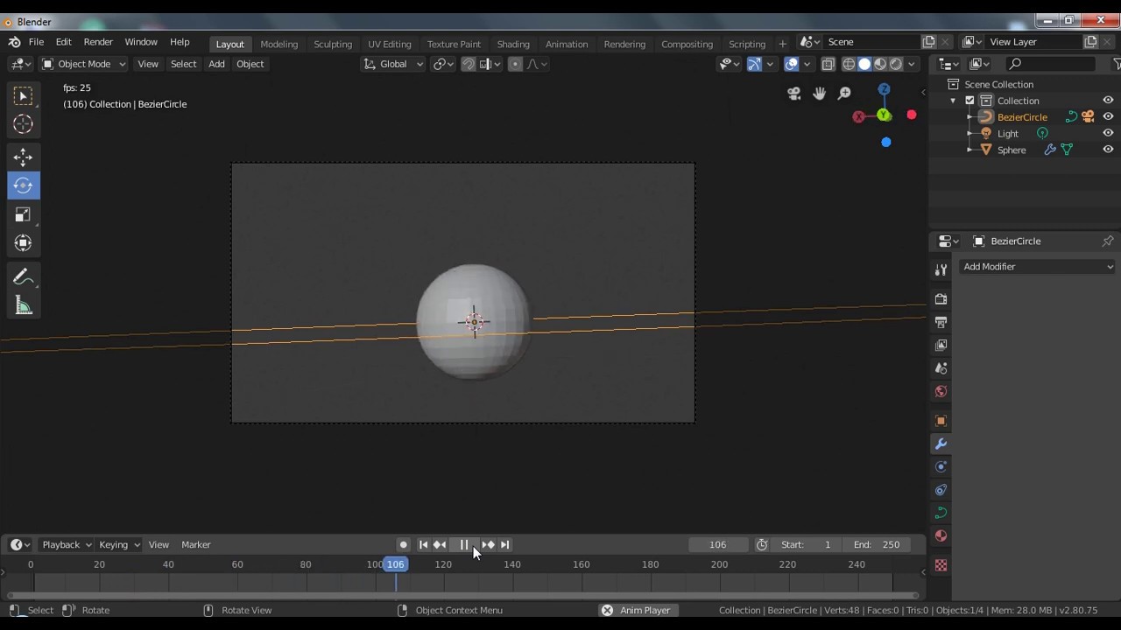This screenshot has width=1121, height=630.
Task: Expand the Sphere tree item
Action: [969, 150]
